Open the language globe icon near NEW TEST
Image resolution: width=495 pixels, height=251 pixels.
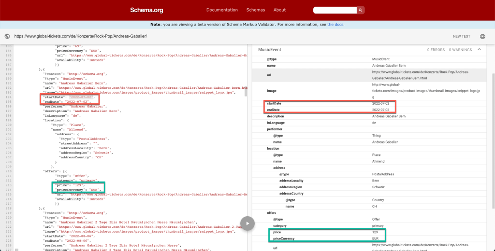tap(482, 36)
